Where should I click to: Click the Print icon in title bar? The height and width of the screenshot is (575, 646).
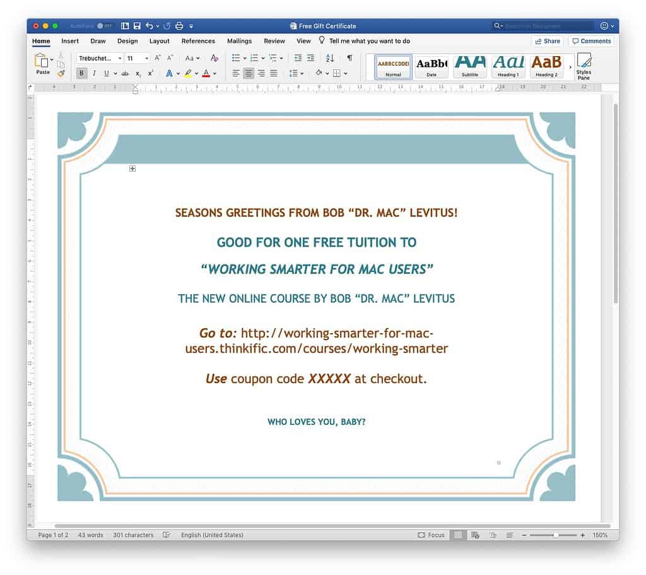pos(179,26)
